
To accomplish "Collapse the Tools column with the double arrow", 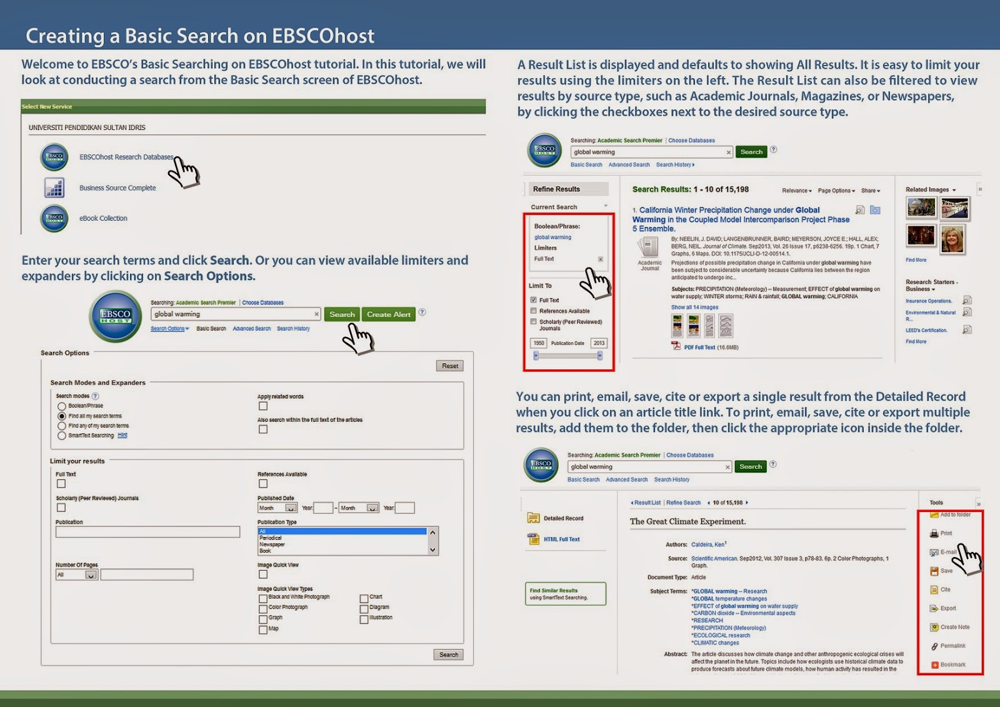I will coord(979,503).
